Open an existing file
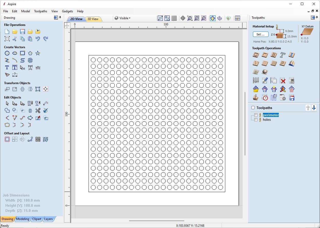Viewport: 320px width, 228px height. 15,32
